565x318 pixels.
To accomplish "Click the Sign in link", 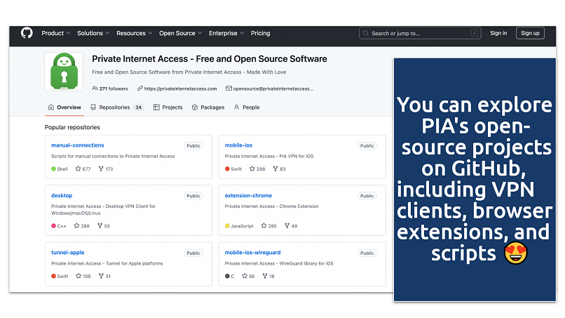I will click(498, 33).
